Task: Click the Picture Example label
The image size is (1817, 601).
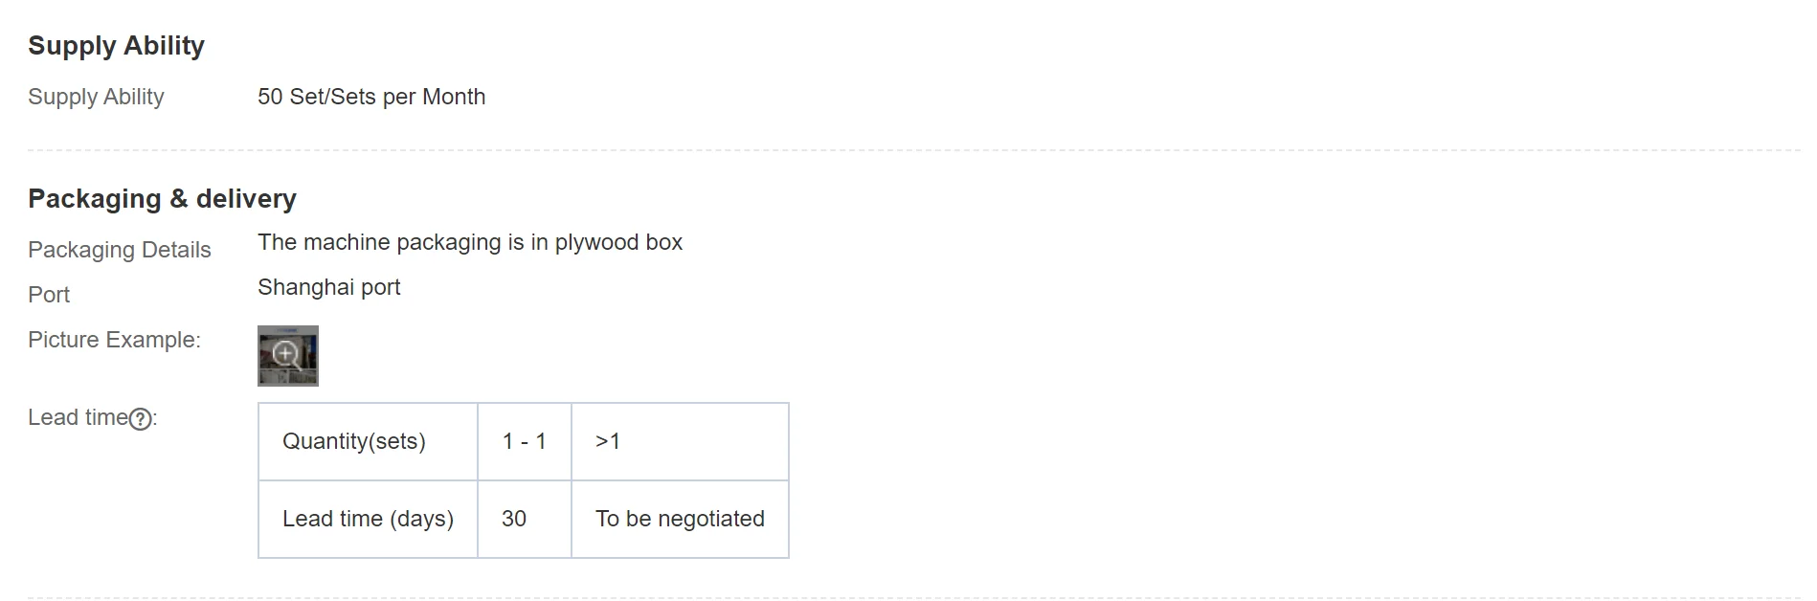Action: click(114, 340)
